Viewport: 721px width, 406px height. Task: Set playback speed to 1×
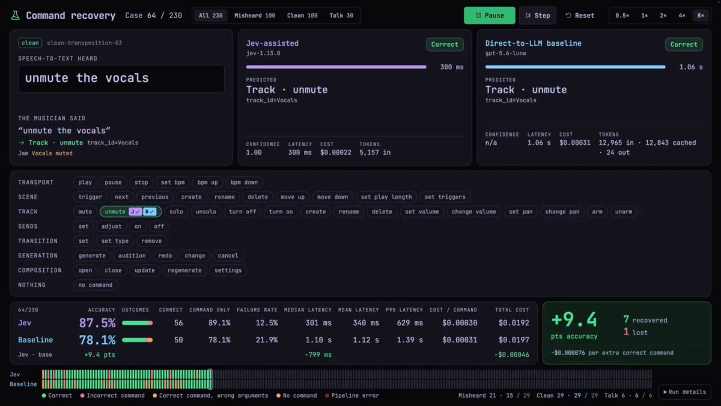click(x=644, y=16)
